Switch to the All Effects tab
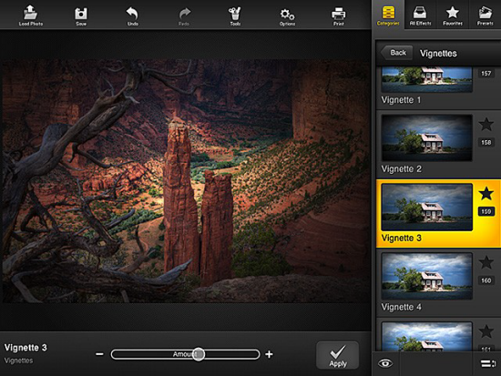The height and width of the screenshot is (376, 501). coord(420,15)
